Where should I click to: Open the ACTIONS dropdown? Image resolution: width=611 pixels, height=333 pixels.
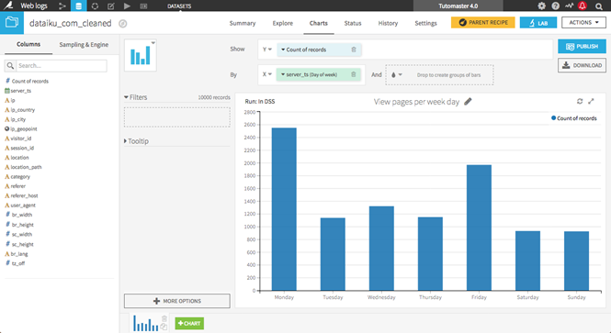pos(583,23)
